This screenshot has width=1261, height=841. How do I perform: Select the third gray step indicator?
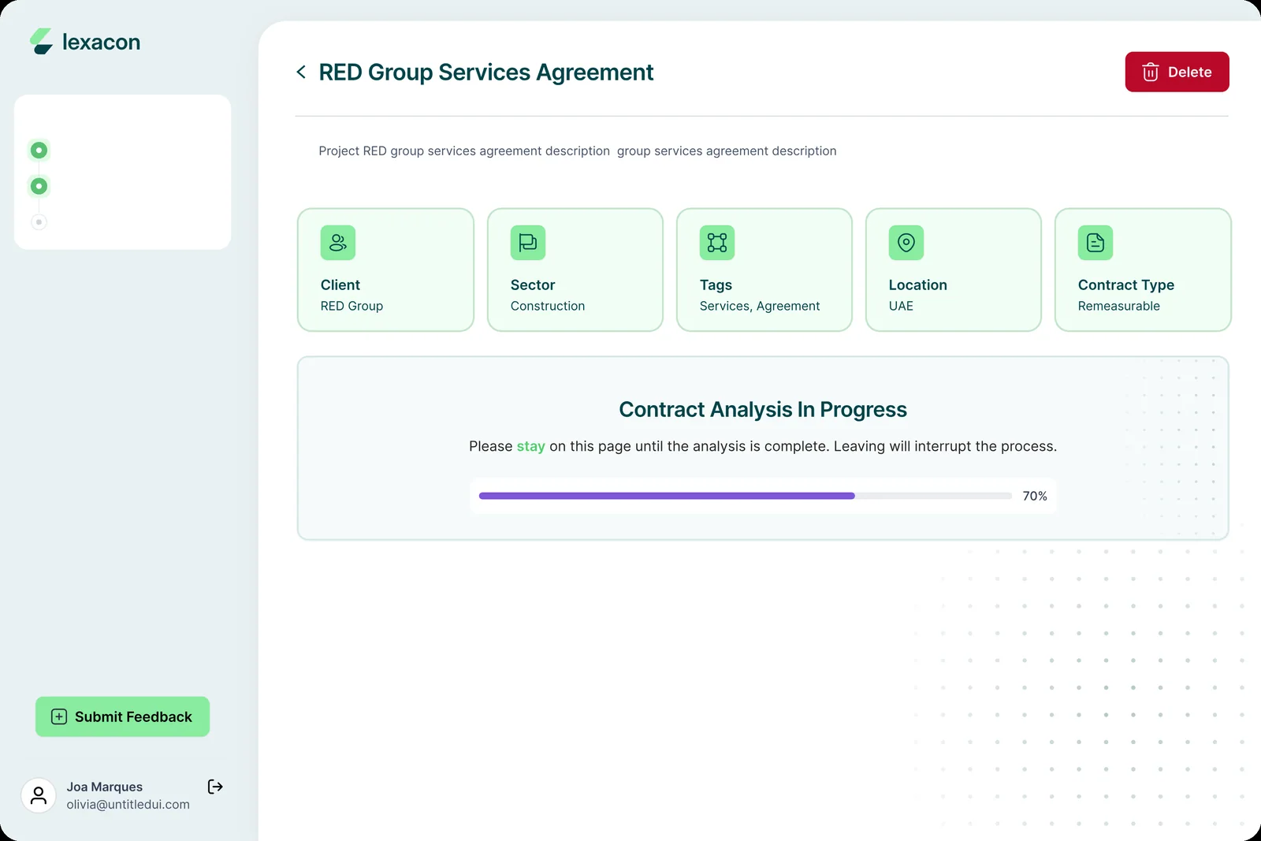(x=39, y=222)
